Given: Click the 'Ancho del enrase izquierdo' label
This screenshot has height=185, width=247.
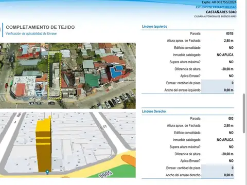Looking at the screenshot, I should pyautogui.click(x=182, y=90).
